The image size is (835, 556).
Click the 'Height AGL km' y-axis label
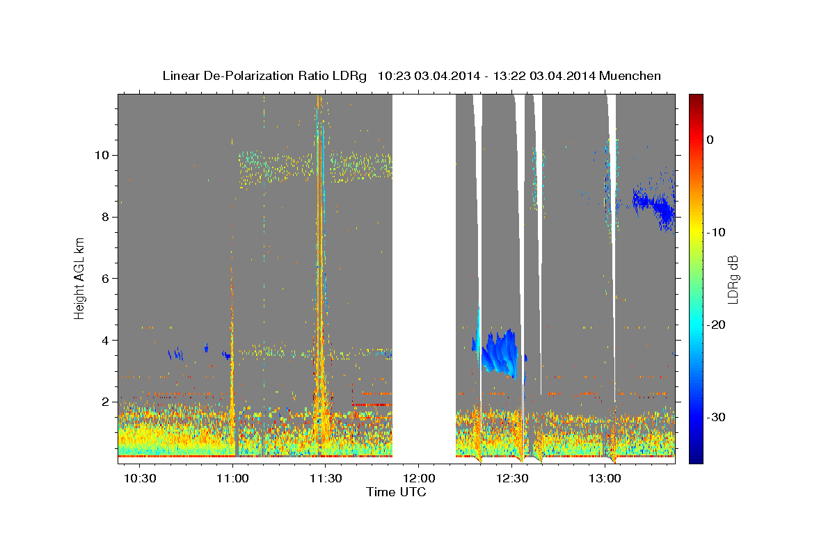point(80,278)
